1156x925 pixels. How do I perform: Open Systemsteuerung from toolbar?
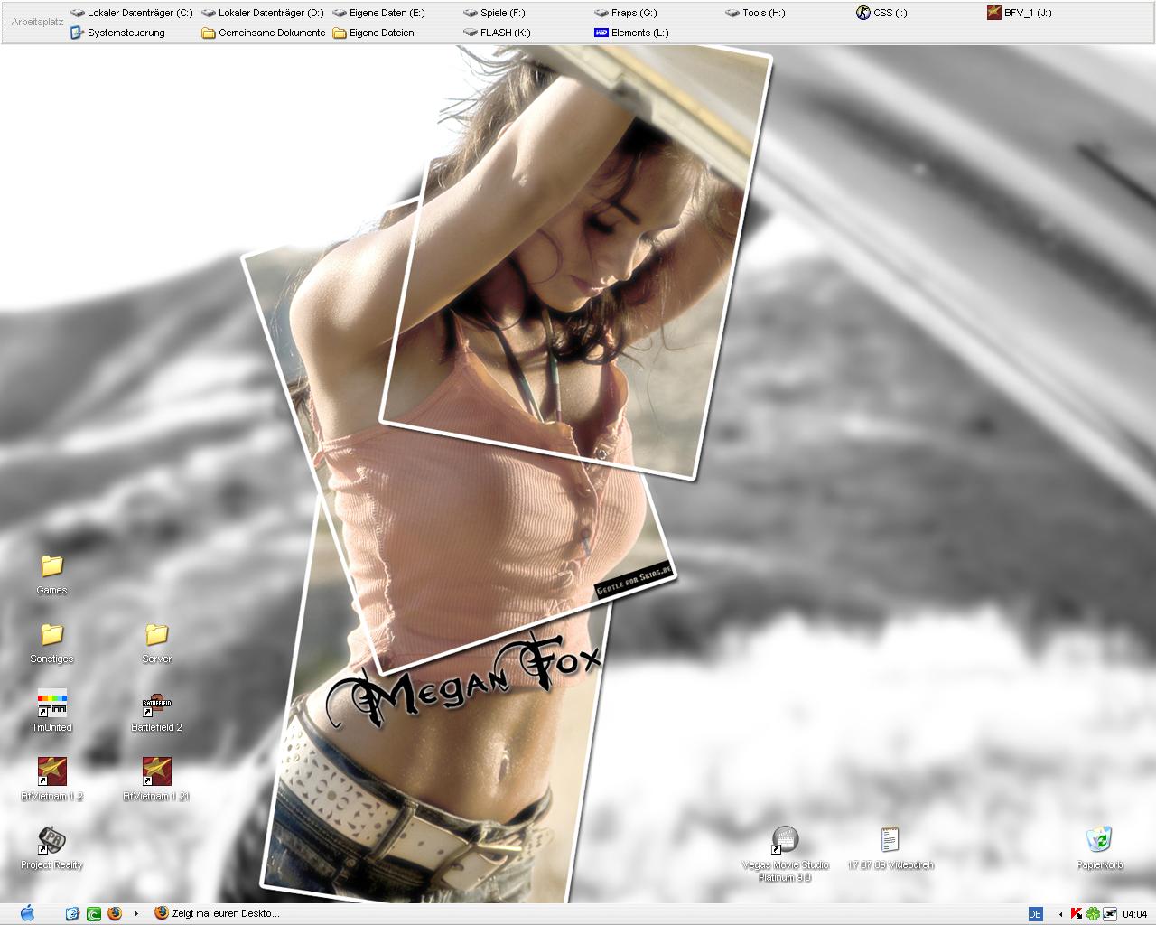[118, 33]
